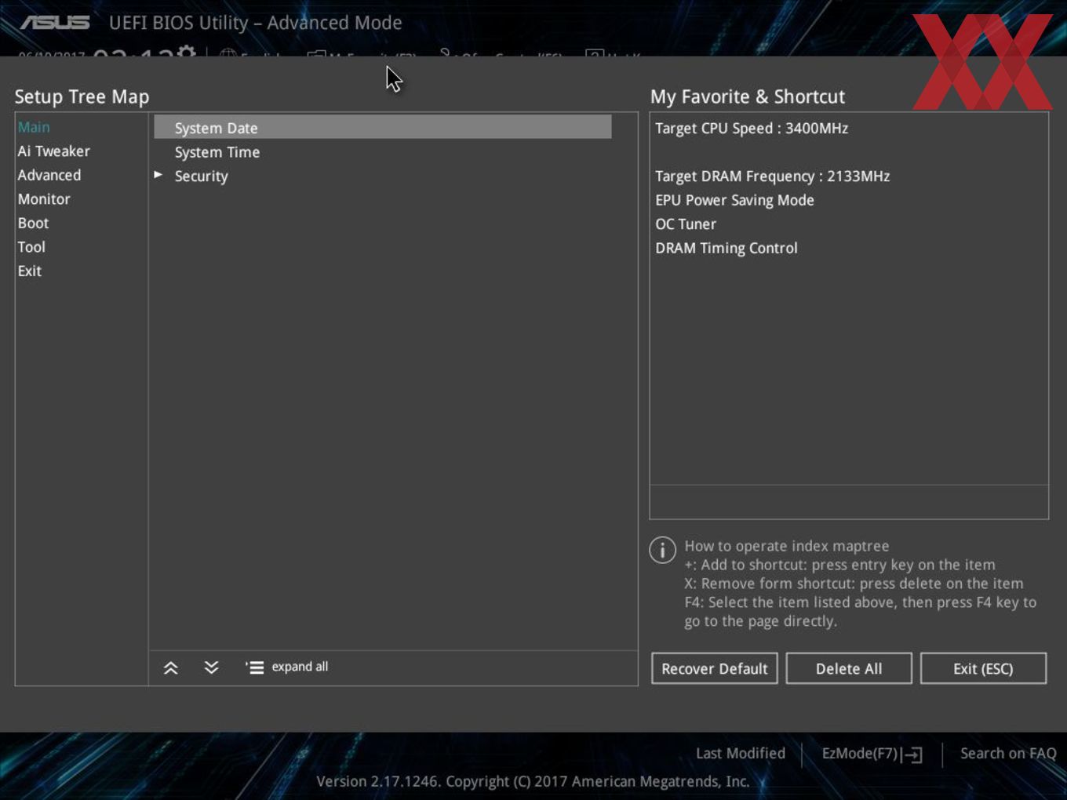Click the double up chevron icon

170,667
